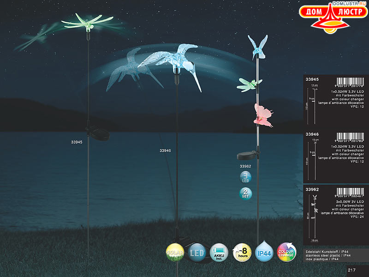Click the page number 217
The image size is (369, 277).
point(351,270)
